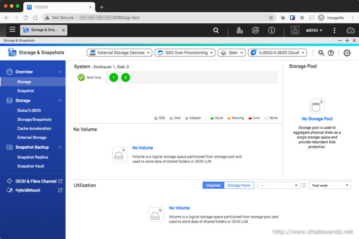Switch utilization view to Volumes
This screenshot has height=239, width=359.
pyautogui.click(x=213, y=185)
